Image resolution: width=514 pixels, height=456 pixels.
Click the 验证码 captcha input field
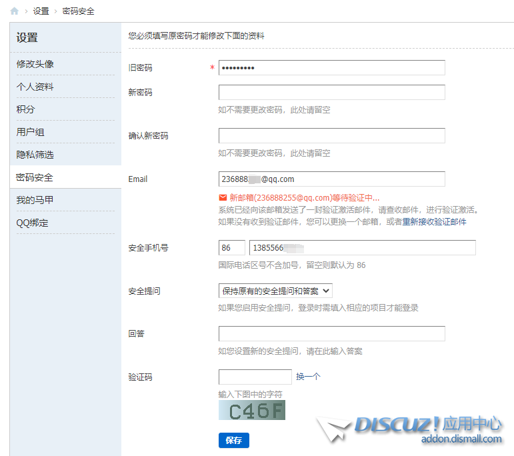coord(255,377)
